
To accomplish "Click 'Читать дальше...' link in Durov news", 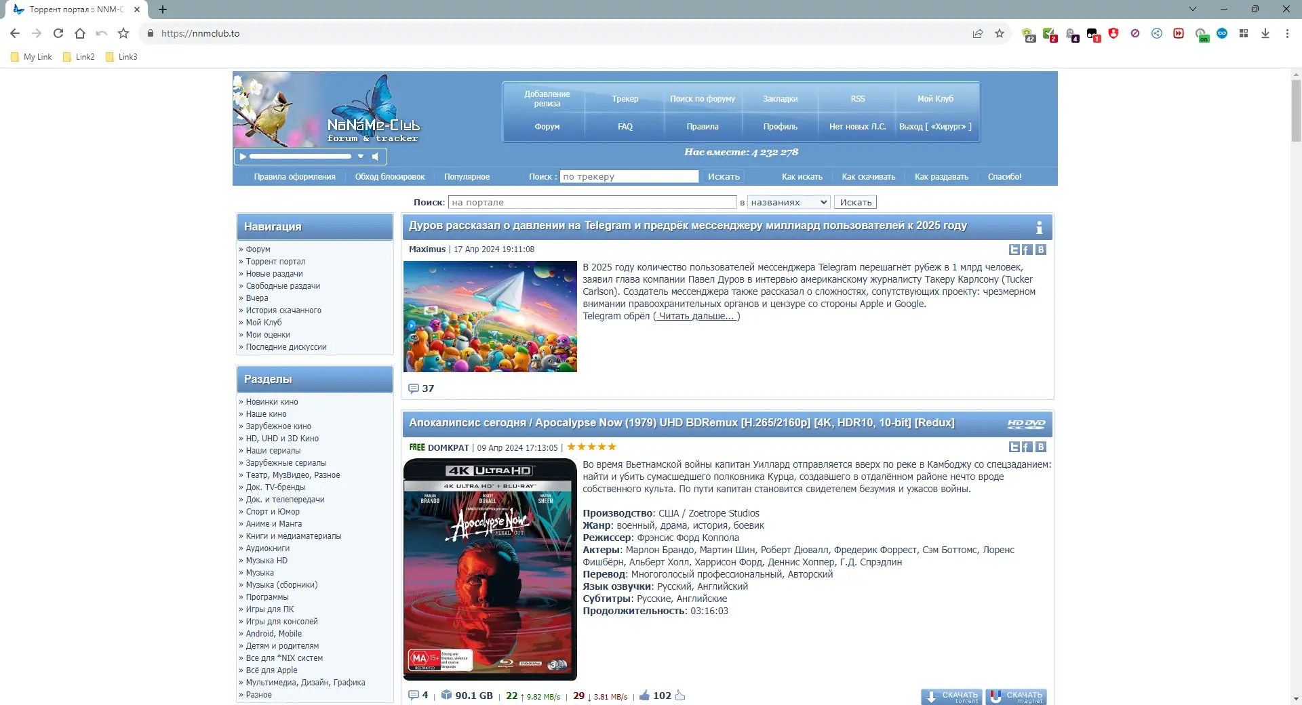I will 696,316.
